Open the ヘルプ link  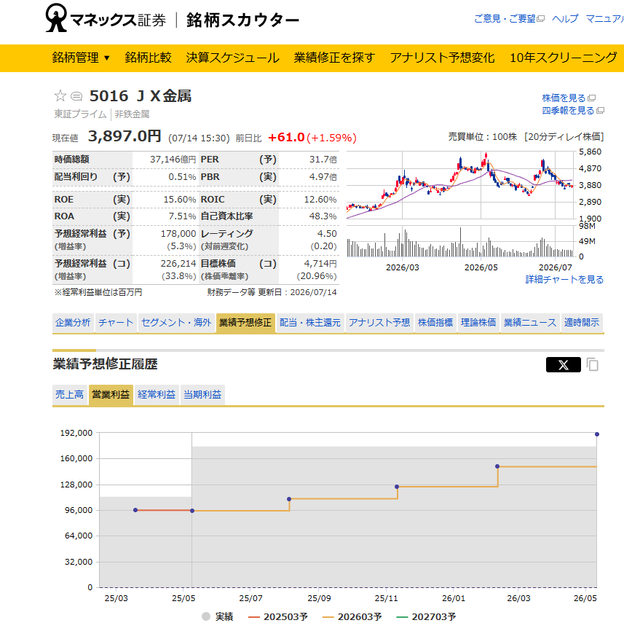565,19
